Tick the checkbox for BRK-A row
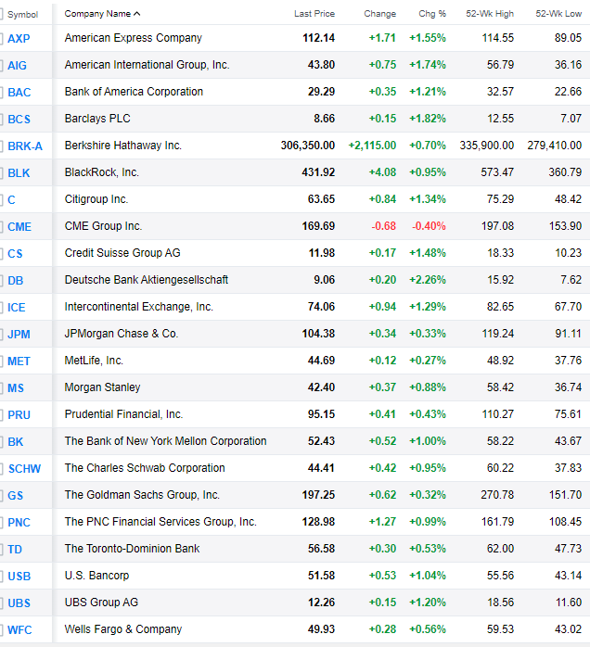590x647 pixels. click(1, 146)
